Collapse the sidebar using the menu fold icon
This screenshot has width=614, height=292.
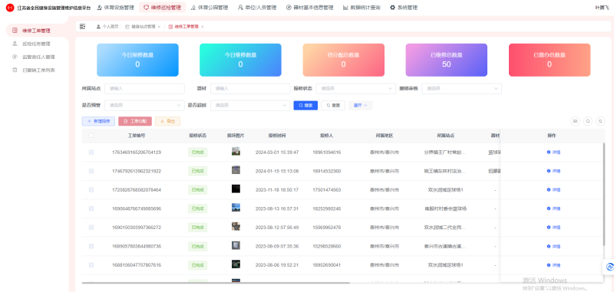[82, 26]
